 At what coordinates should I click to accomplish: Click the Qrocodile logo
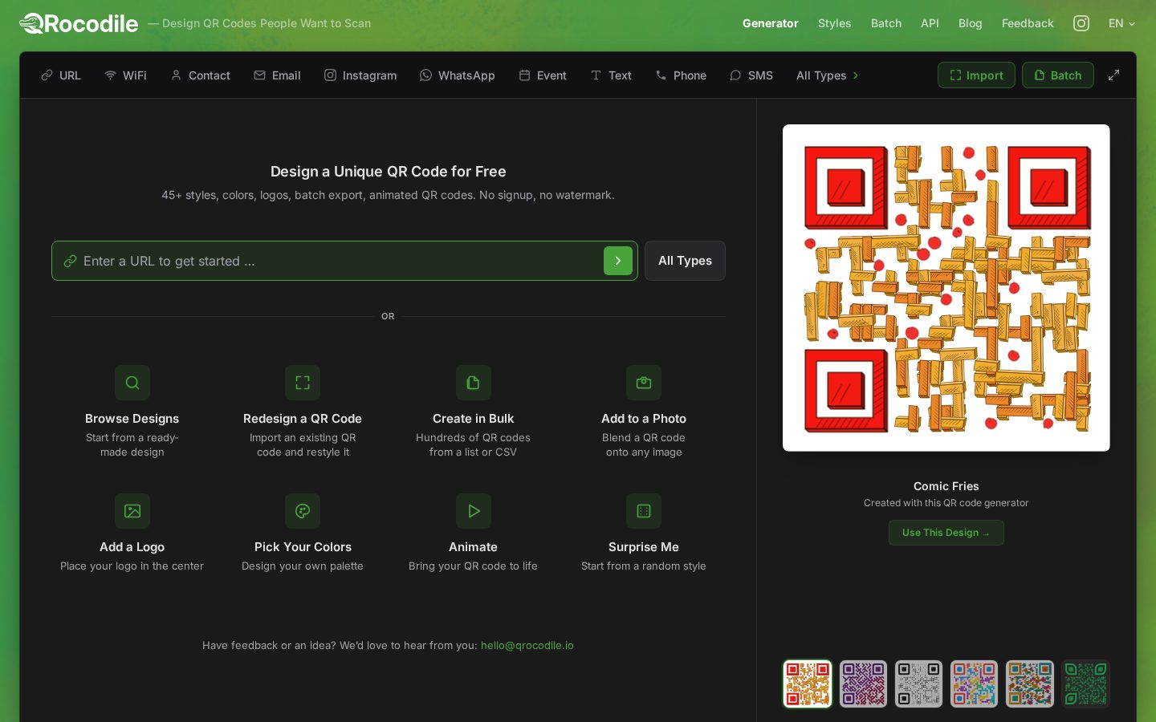(79, 23)
